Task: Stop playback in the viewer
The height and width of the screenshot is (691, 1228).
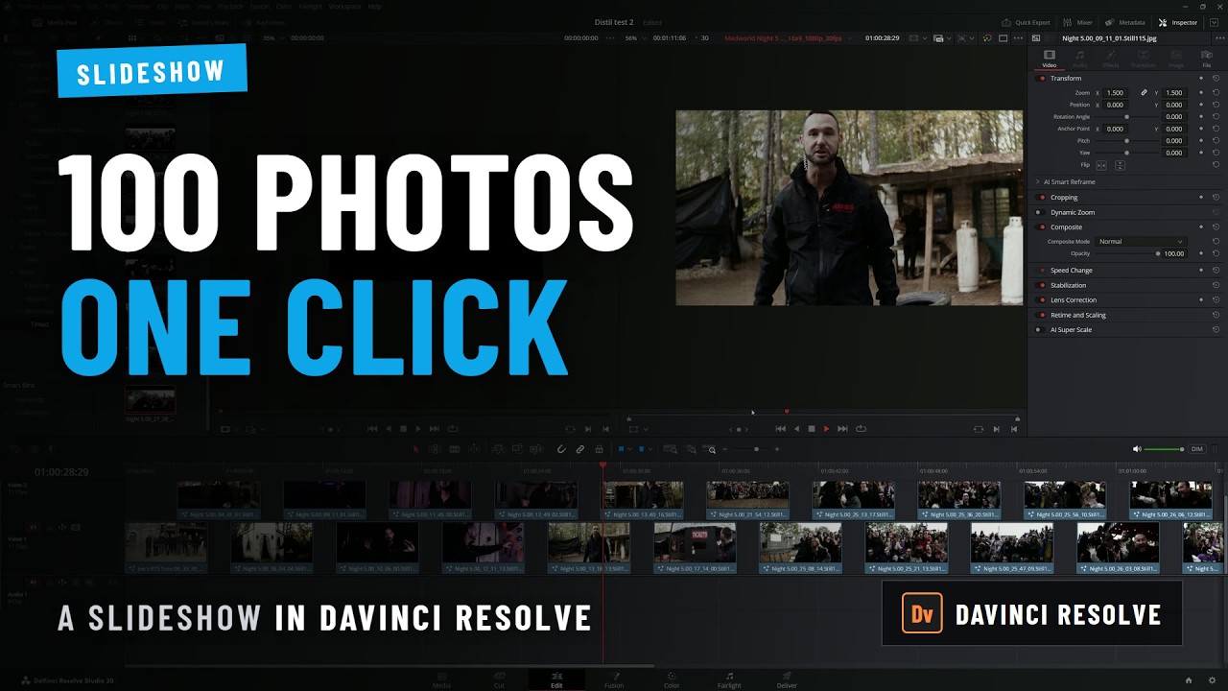Action: [811, 429]
